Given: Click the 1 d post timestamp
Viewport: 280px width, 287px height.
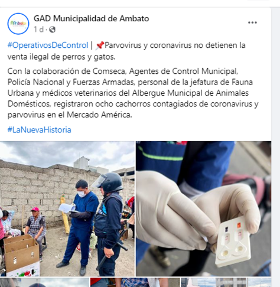Looking at the screenshot, I should [38, 30].
